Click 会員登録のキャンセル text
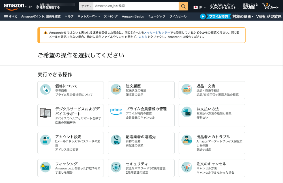283x183 pixels. [140, 118]
